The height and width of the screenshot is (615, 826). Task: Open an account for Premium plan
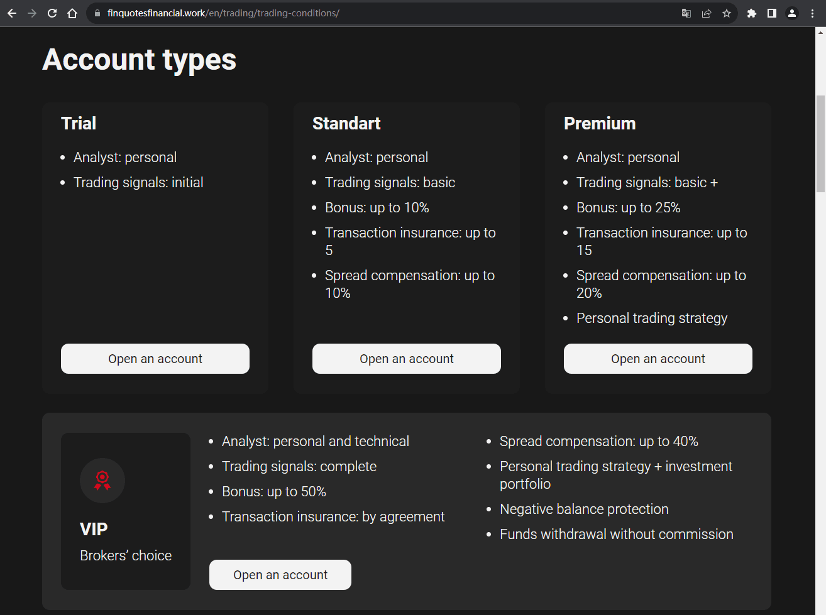coord(658,359)
